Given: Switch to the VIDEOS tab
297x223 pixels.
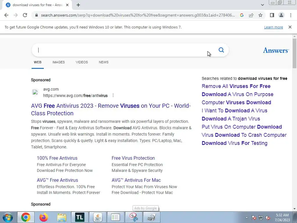Looking at the screenshot, I should click(82, 62).
